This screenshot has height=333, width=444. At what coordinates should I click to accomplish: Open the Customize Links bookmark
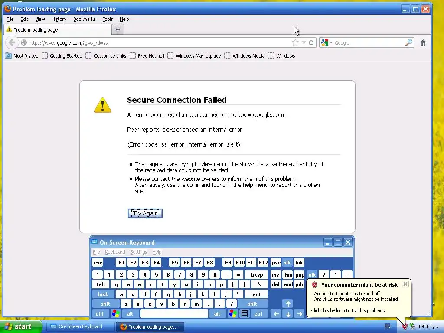(106, 56)
